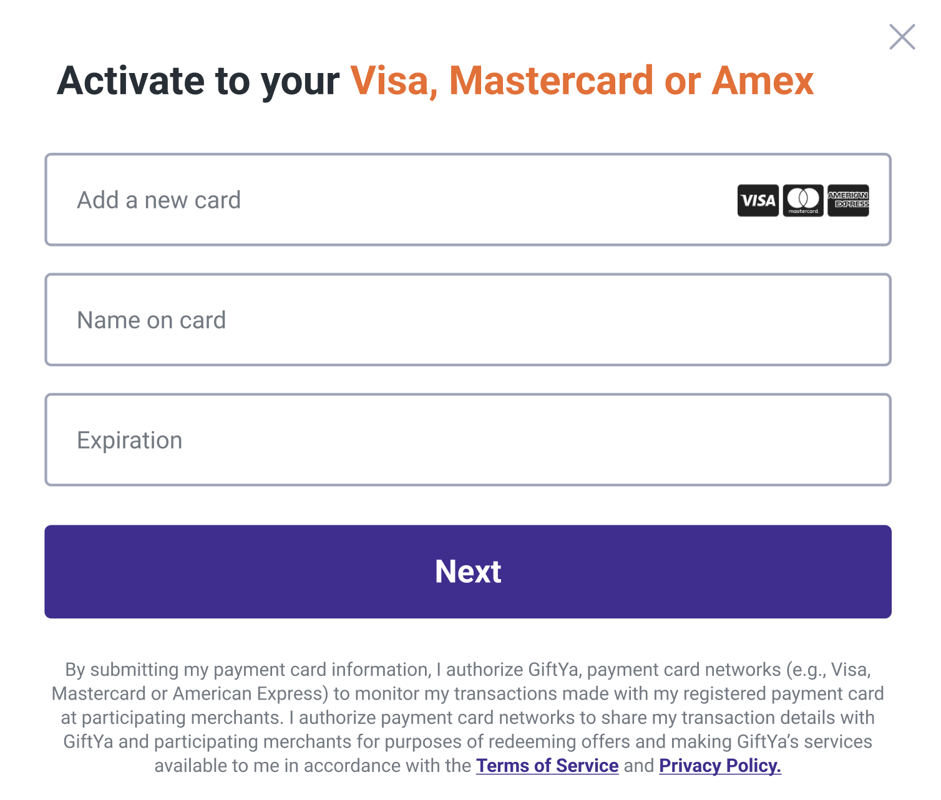Click the 'Name on card' placeholder text
Viewport: 941px width, 800px height.
pos(151,320)
